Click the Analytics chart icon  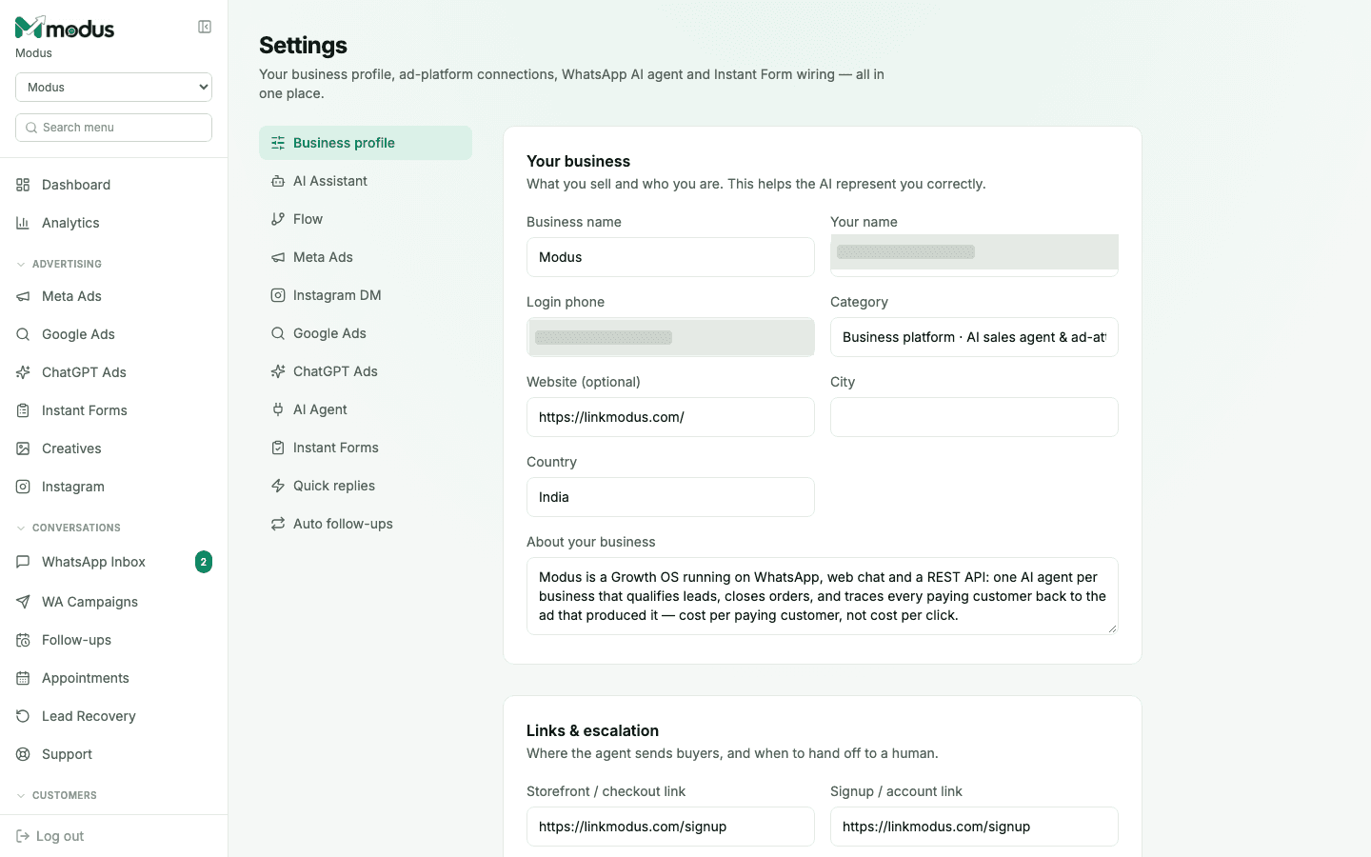[x=23, y=223]
